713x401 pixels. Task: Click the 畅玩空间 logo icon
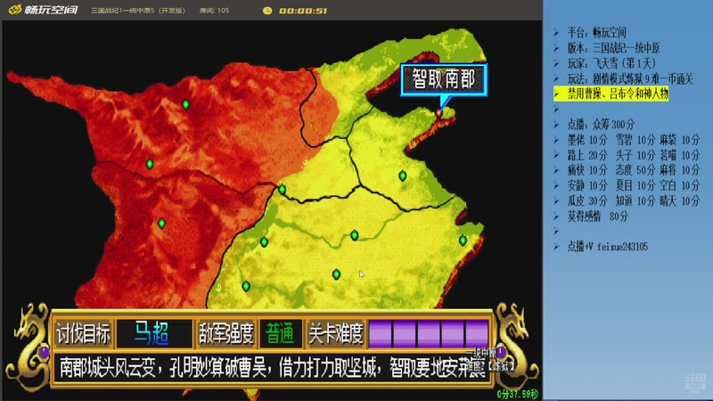[14, 10]
